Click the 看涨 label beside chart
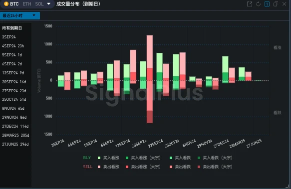291x189 pixels. click(x=277, y=48)
